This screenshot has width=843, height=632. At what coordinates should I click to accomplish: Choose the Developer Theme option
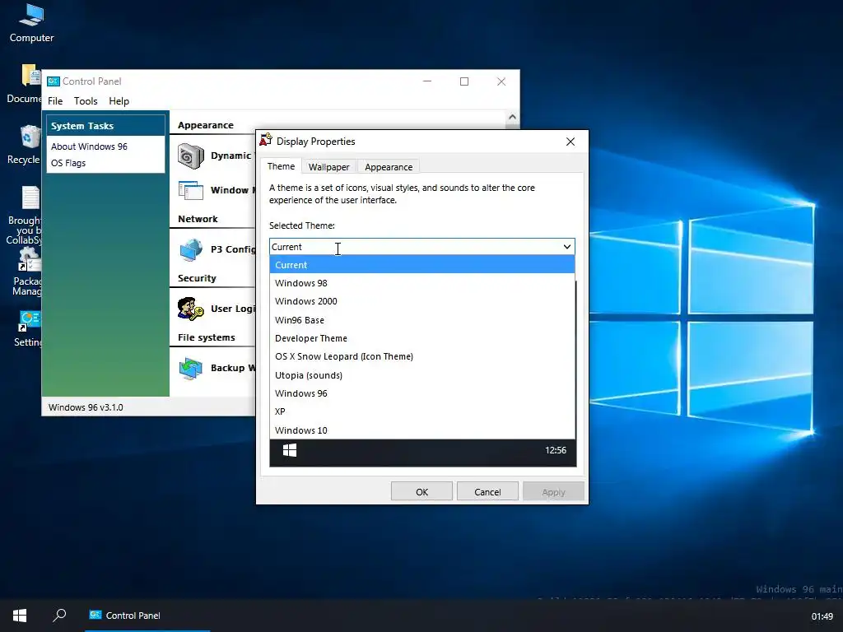(422, 338)
